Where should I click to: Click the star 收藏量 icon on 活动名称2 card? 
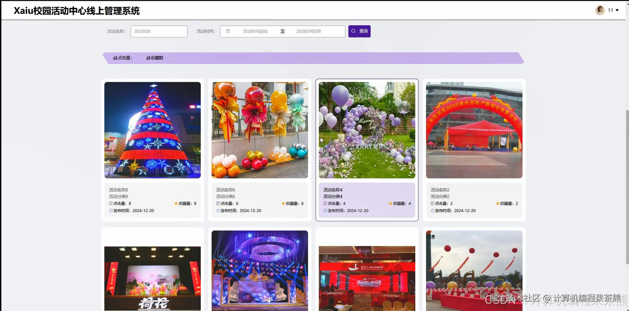(497, 203)
